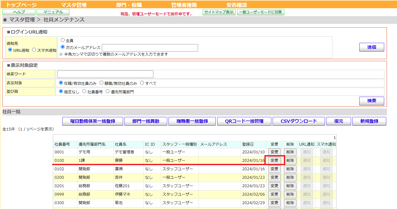The width and height of the screenshot is (397, 209).
Task: Click 削除 for employee 0100 齋藤
Action: pos(290,161)
